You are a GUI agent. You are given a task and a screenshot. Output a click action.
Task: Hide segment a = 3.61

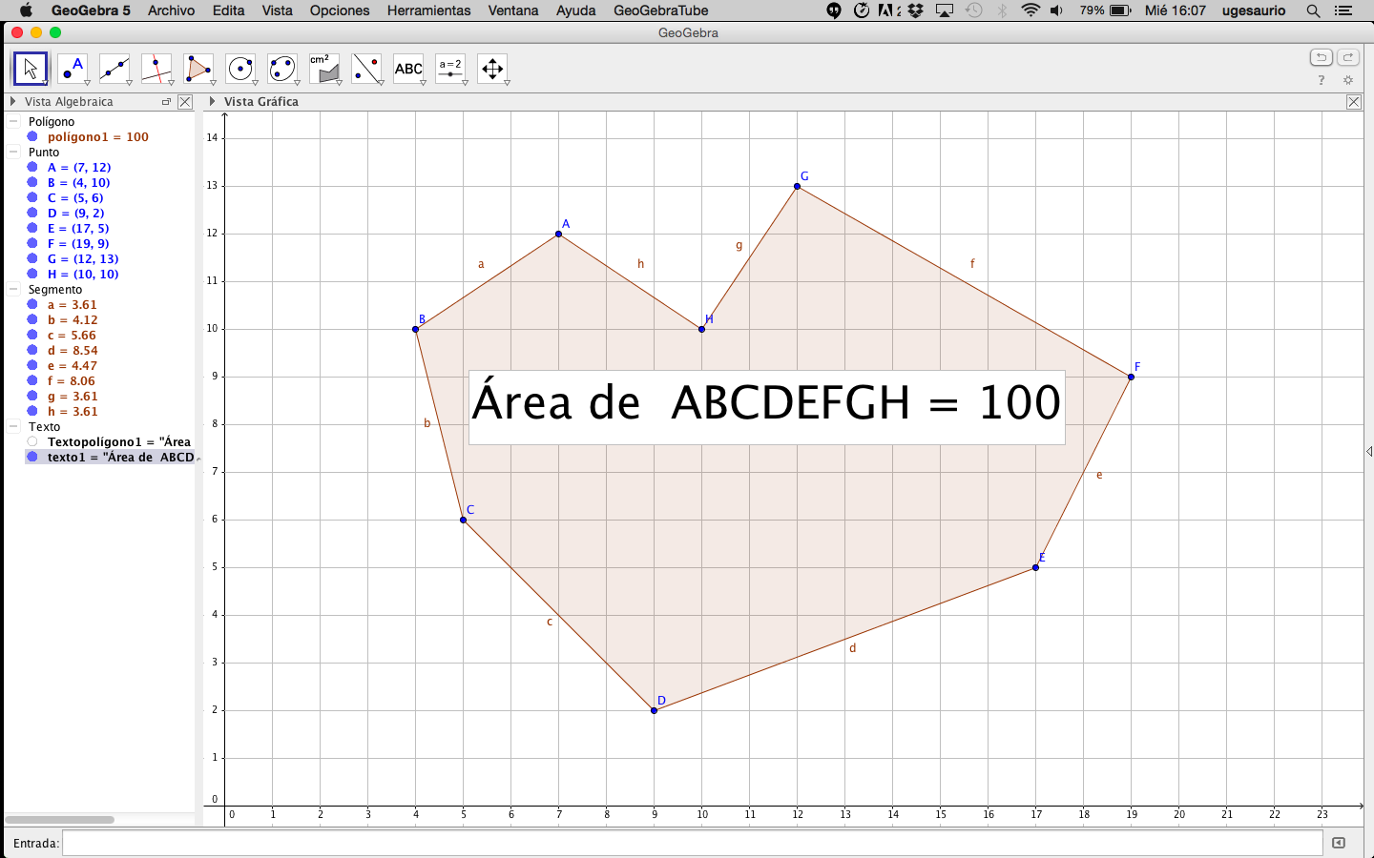pyautogui.click(x=32, y=305)
